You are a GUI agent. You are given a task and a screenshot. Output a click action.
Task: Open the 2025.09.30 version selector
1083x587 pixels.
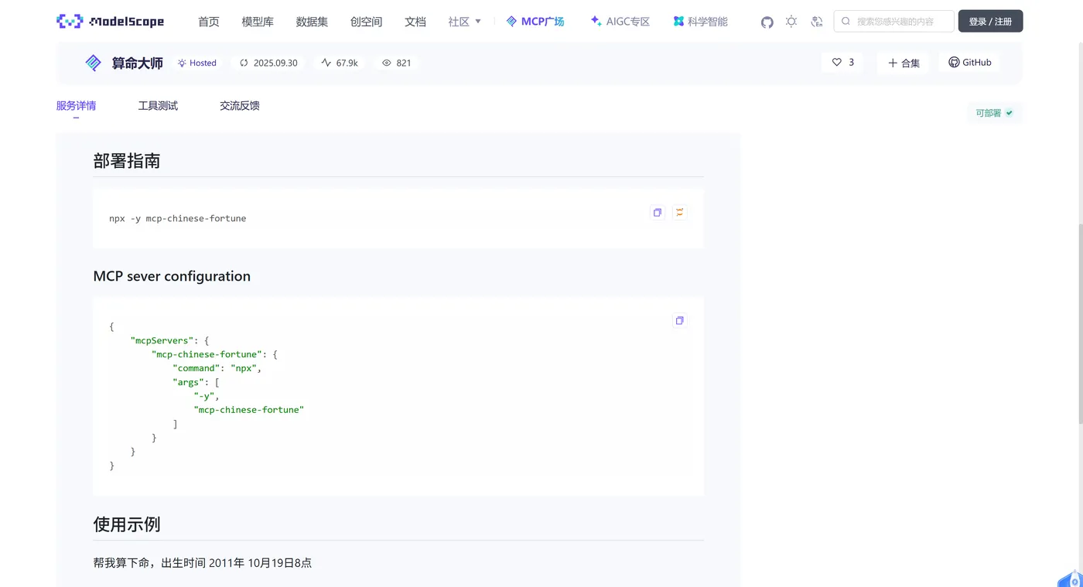[268, 63]
